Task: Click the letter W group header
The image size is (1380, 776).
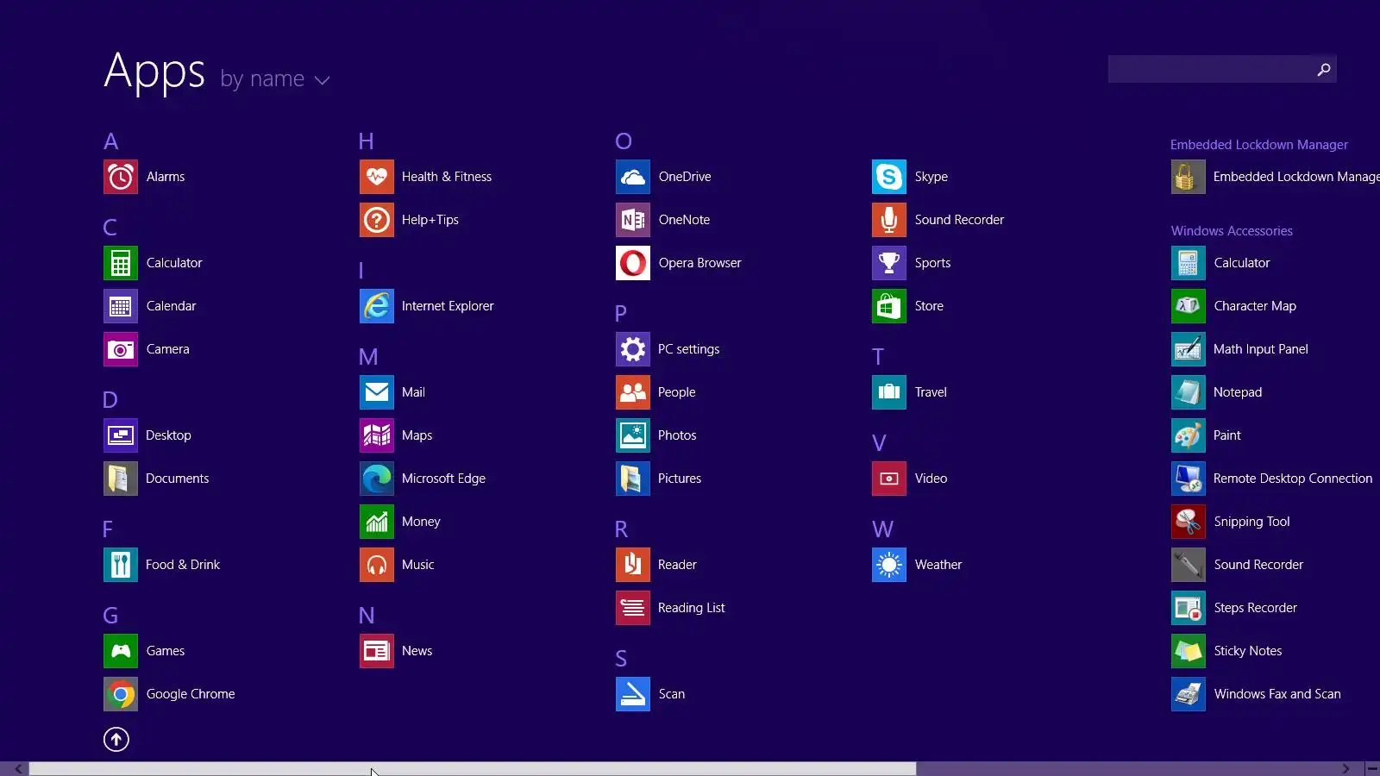Action: point(882,529)
